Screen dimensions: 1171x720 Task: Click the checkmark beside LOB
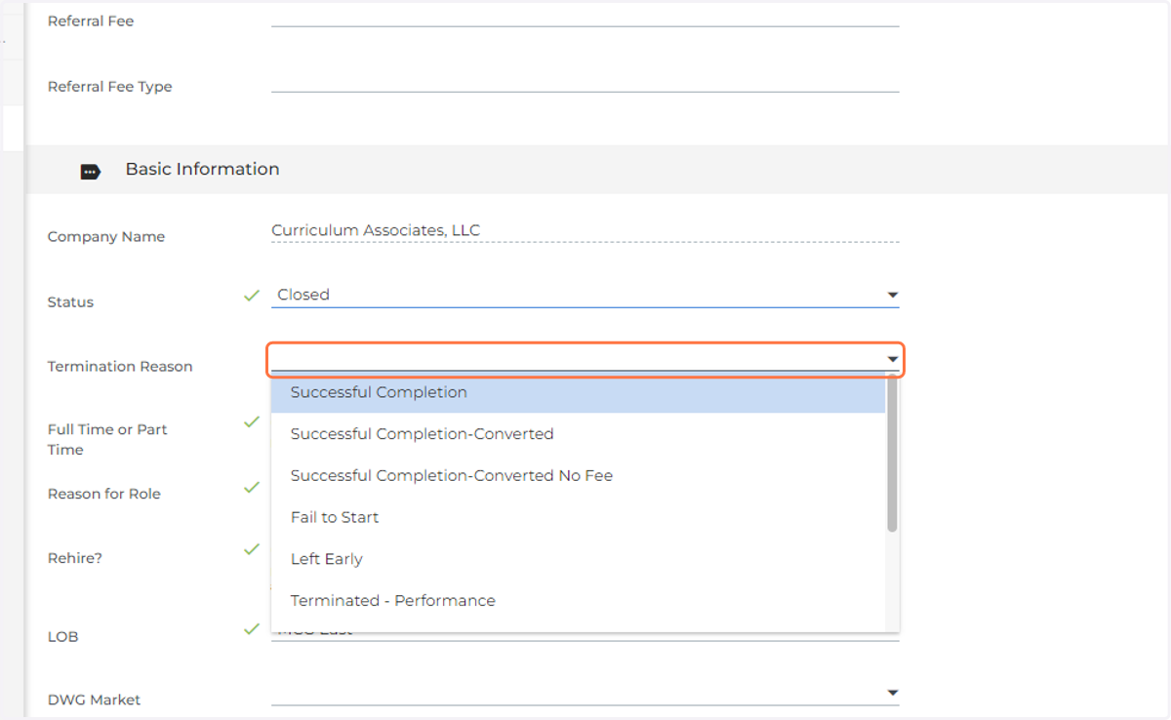click(x=252, y=629)
